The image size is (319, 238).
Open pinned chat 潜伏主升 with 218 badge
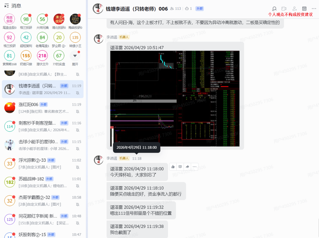[43, 56]
